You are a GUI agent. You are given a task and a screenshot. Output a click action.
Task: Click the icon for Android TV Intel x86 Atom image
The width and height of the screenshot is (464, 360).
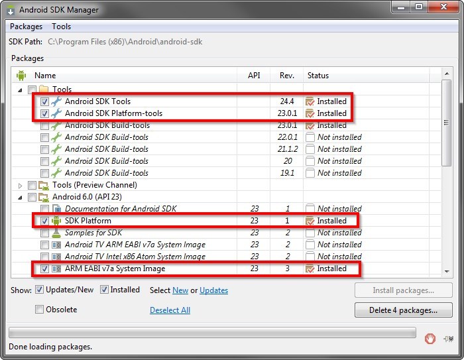coord(56,257)
